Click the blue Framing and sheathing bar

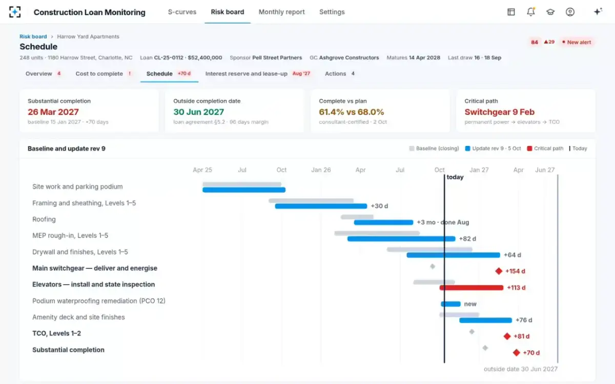click(x=321, y=206)
